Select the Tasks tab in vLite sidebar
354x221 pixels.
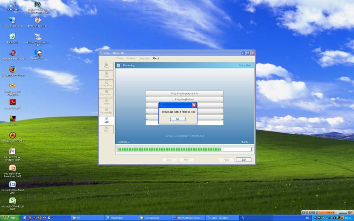coord(106,75)
